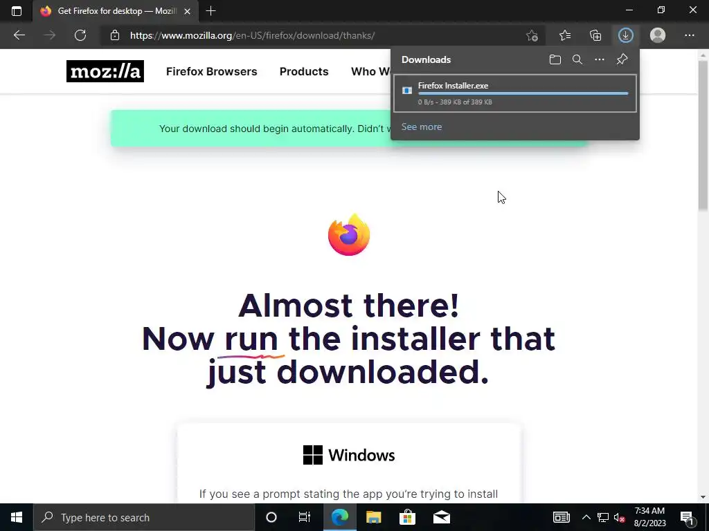Select the Get Firefox for desktop tab
Screen dimensions: 709x531
pyautogui.click(x=116, y=11)
